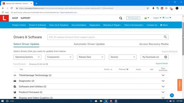Go to Product Home tab
184x103 pixels.
point(19,25)
